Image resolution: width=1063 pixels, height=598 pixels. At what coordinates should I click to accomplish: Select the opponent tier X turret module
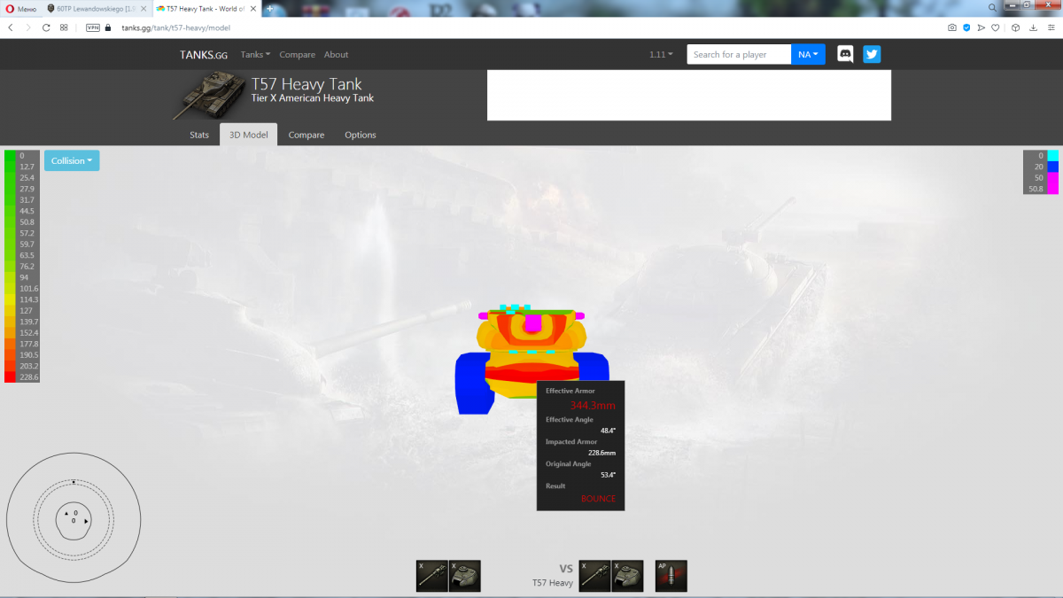[628, 576]
